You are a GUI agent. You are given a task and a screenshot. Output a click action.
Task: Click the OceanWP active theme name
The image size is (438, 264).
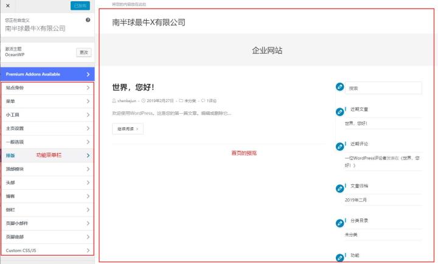click(15, 55)
